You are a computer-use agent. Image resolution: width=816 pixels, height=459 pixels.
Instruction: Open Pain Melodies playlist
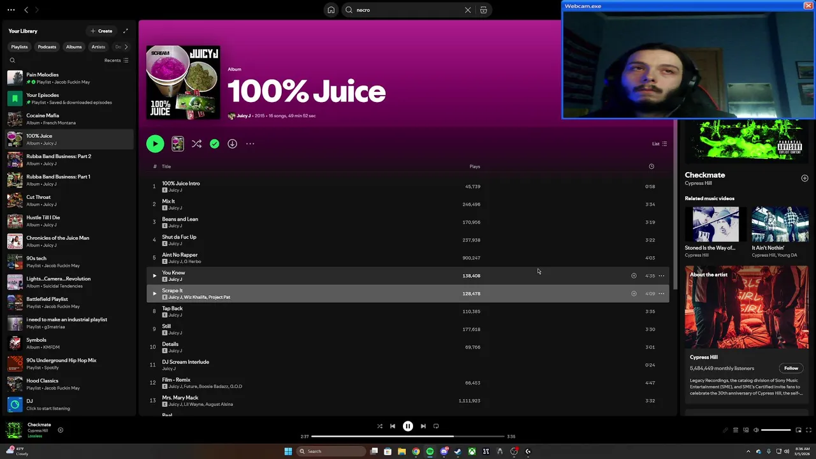[x=69, y=78]
